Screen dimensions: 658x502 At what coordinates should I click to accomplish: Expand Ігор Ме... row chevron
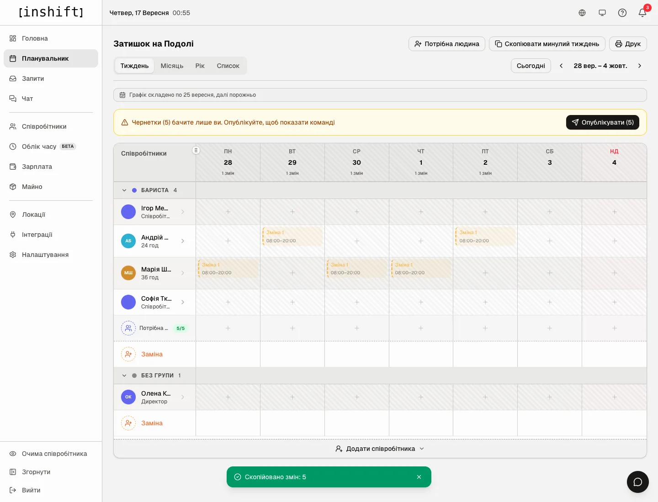(183, 212)
